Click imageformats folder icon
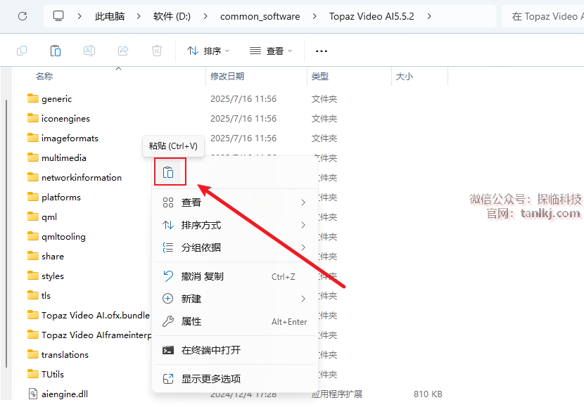This screenshot has width=584, height=407. pos(33,138)
